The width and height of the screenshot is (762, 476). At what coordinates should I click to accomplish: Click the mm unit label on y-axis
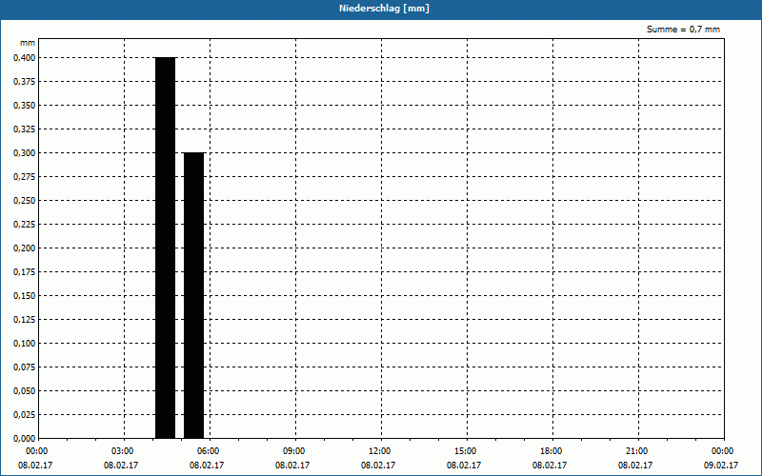click(28, 43)
